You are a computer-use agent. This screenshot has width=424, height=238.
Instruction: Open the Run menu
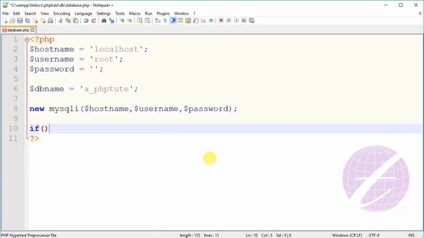[x=148, y=13]
